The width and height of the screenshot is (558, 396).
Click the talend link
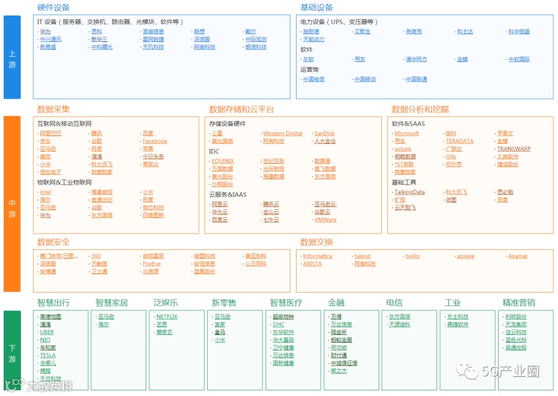(362, 256)
